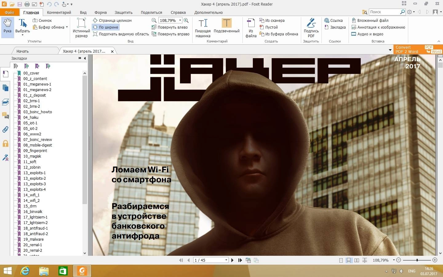This screenshot has width=443, height=277.
Task: Open the layers side panel
Action: tap(5, 102)
